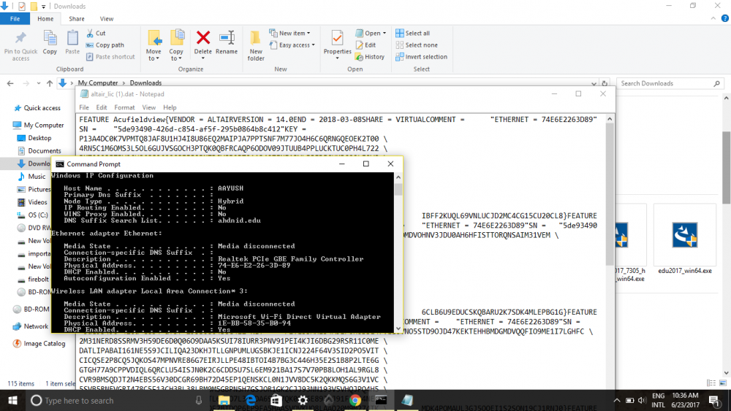Image resolution: width=731 pixels, height=411 pixels.
Task: Open Action Center notifications icon
Action: click(713, 400)
